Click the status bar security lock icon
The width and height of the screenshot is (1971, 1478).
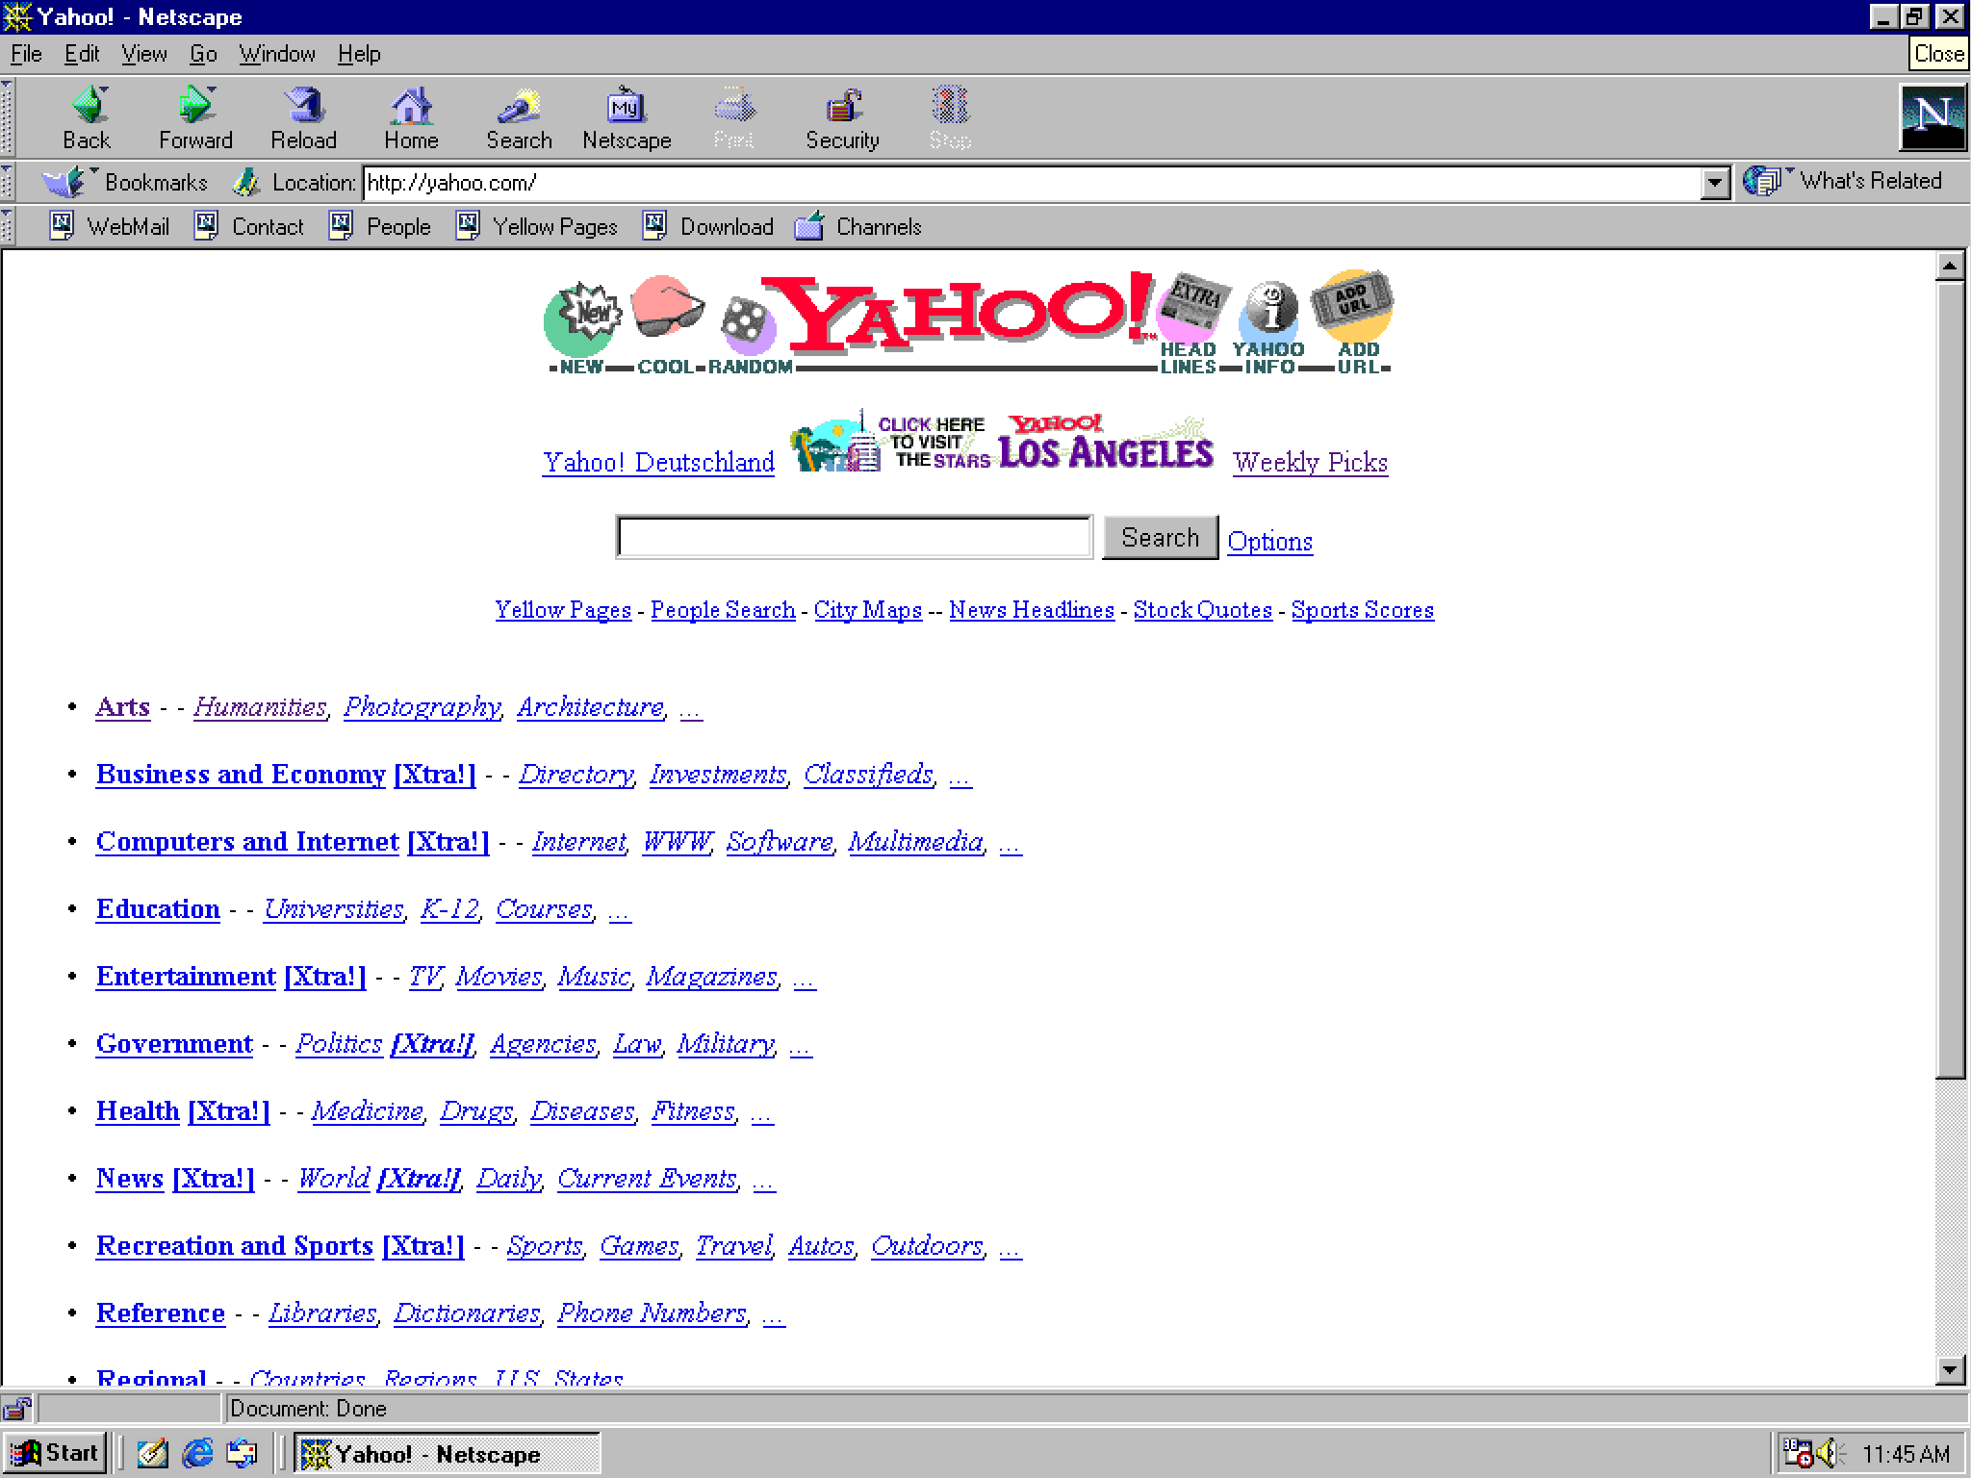click(x=17, y=1409)
